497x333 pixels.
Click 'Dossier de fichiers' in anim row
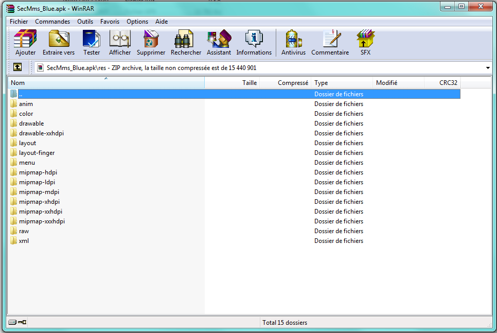coord(339,103)
